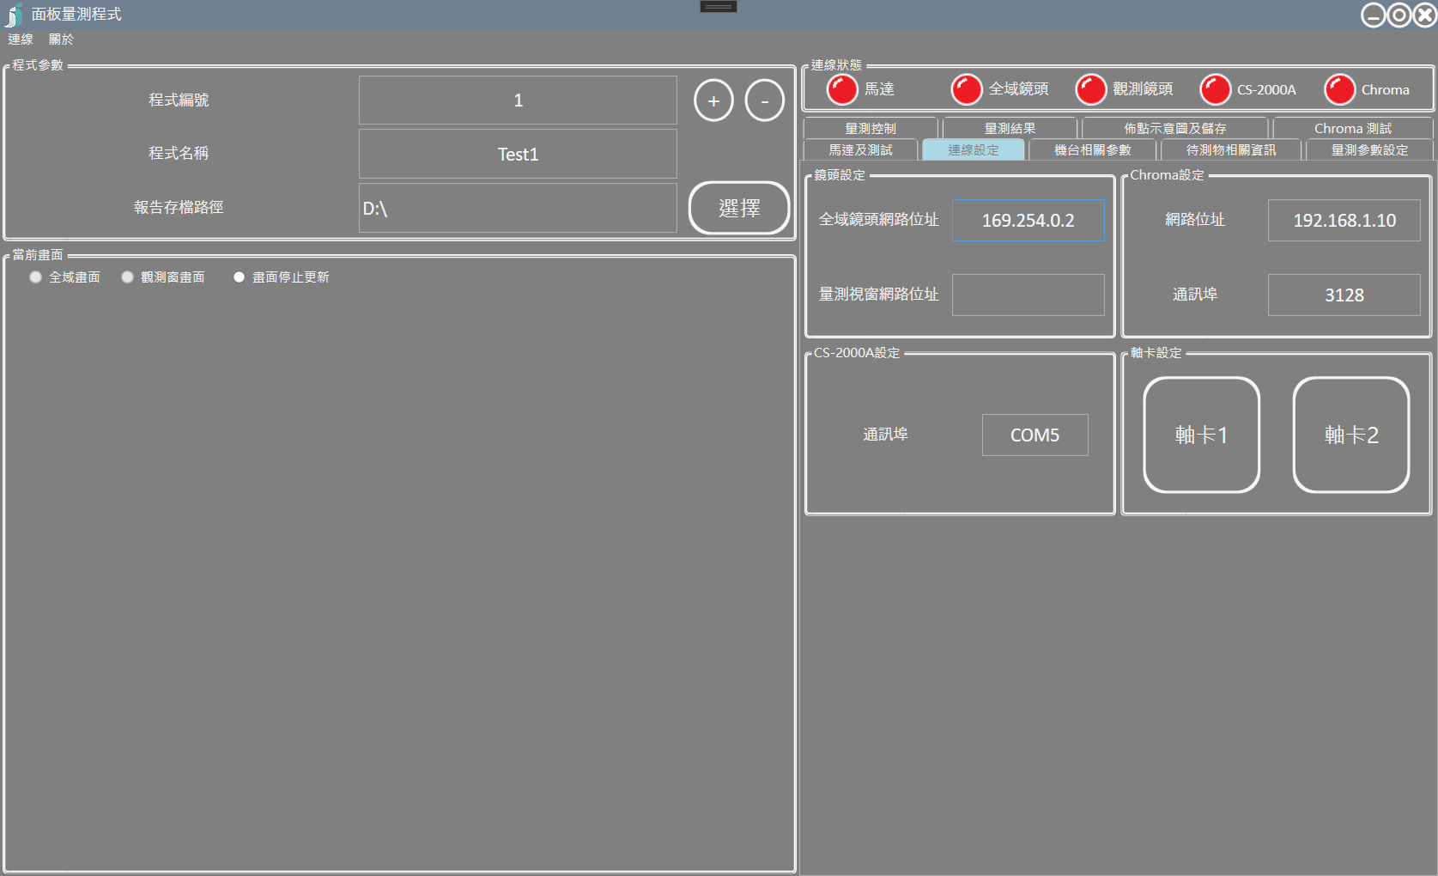1438x876 pixels.
Task: Click the CS-2000A 通訊埠 COM5 field
Action: [x=1035, y=435]
